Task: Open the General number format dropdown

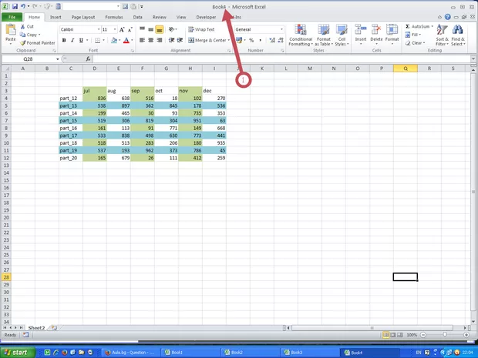Action: point(281,29)
